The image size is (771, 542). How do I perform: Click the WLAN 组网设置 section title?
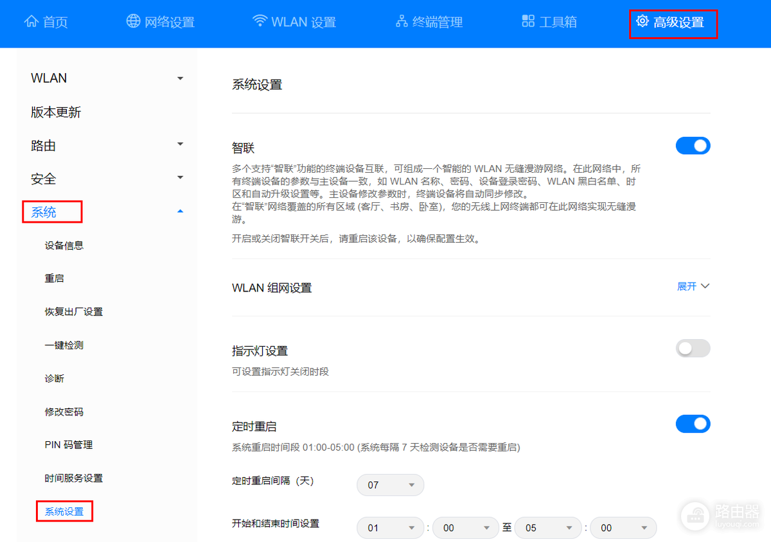[x=272, y=288]
